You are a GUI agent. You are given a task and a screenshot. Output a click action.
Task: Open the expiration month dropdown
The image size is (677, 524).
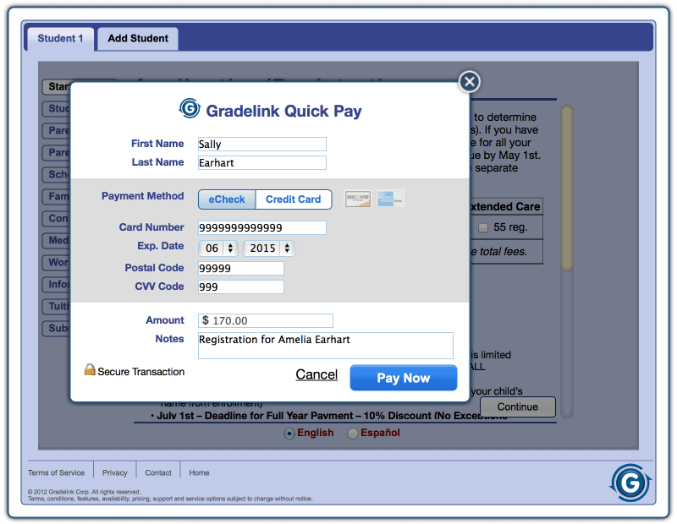217,248
